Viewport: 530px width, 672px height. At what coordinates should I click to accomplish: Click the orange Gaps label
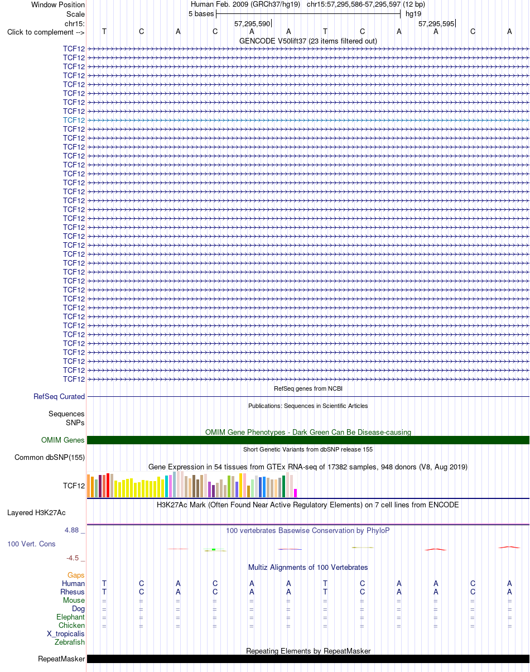click(x=76, y=575)
